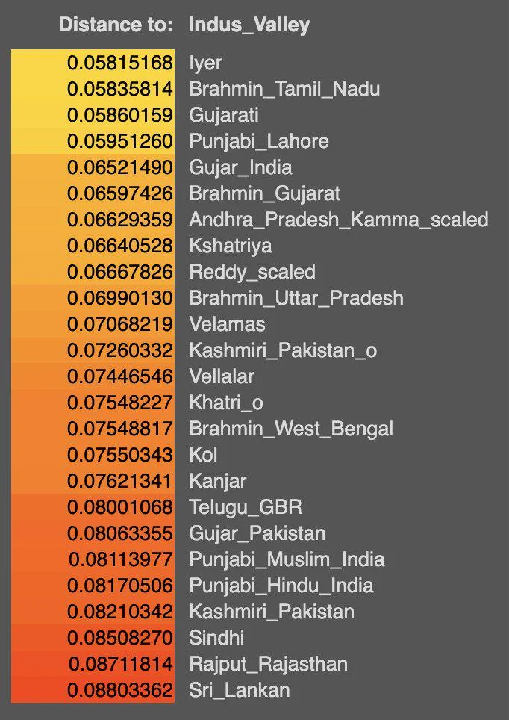Click the Kol population name

click(204, 455)
